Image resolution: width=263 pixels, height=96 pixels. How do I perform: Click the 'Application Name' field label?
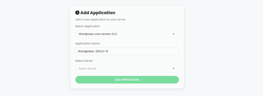[88, 43]
